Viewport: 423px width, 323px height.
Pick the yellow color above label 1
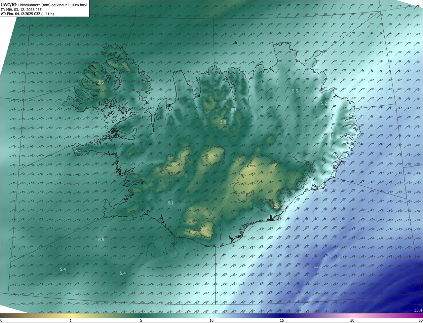[x=71, y=315]
